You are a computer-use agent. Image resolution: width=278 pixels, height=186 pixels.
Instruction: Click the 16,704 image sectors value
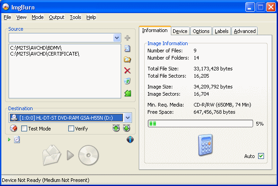click(x=202, y=94)
